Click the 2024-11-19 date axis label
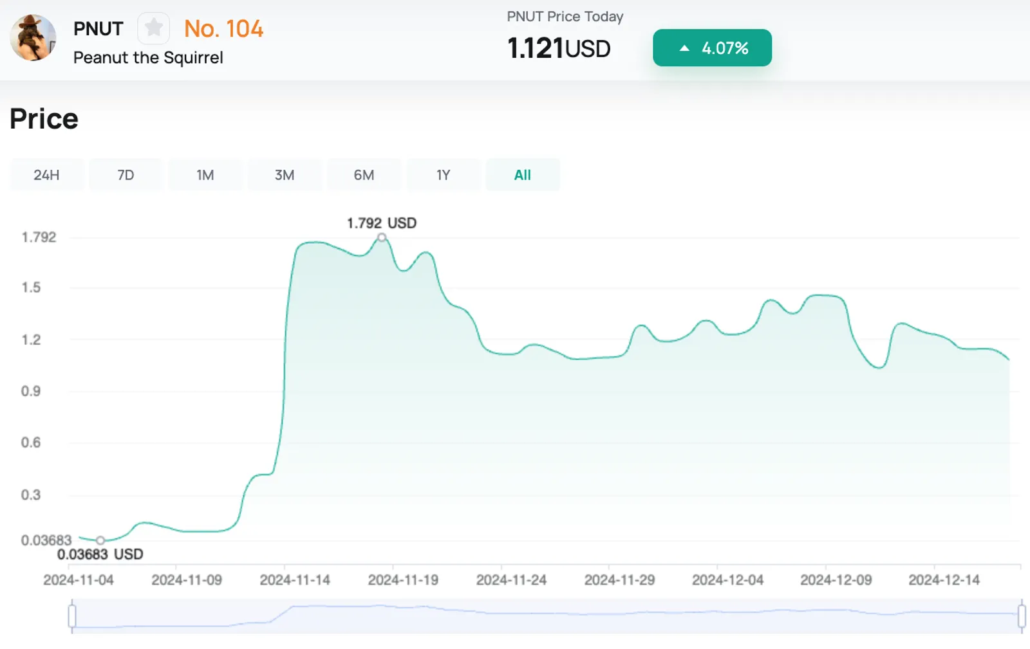Screen dimensions: 1030x649 pyautogui.click(x=403, y=580)
